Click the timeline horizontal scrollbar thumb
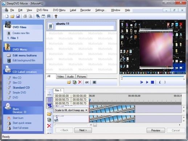Image resolution: width=188 pixels, height=141 pixels. pyautogui.click(x=95, y=125)
